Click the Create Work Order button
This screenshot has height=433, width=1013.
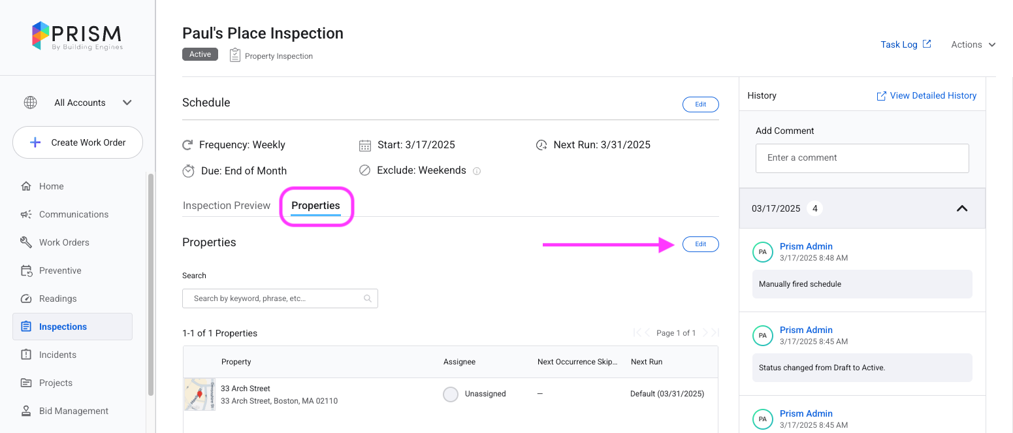[78, 142]
